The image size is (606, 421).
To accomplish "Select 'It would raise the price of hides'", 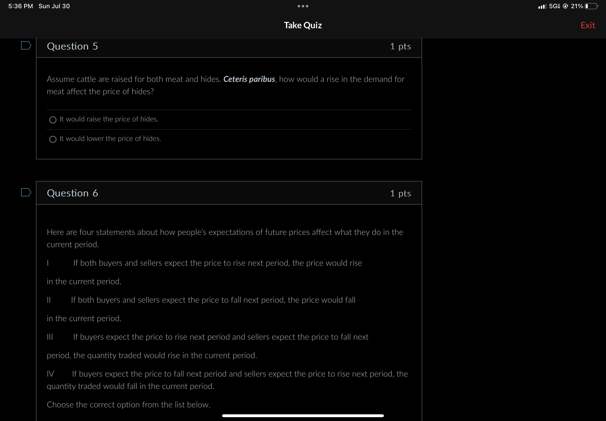I will 53,120.
